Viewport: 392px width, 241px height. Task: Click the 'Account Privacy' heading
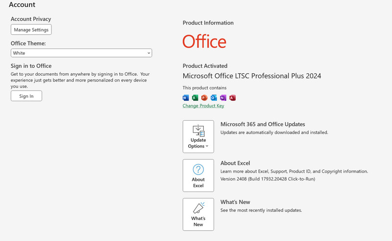pyautogui.click(x=31, y=19)
